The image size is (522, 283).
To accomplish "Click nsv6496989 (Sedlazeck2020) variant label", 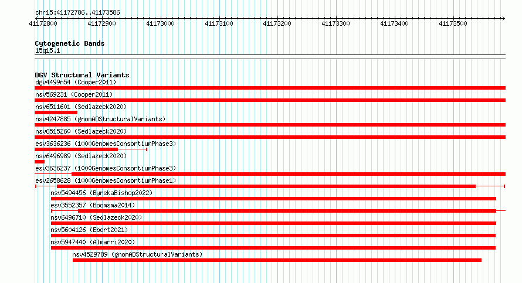I will tap(81, 156).
